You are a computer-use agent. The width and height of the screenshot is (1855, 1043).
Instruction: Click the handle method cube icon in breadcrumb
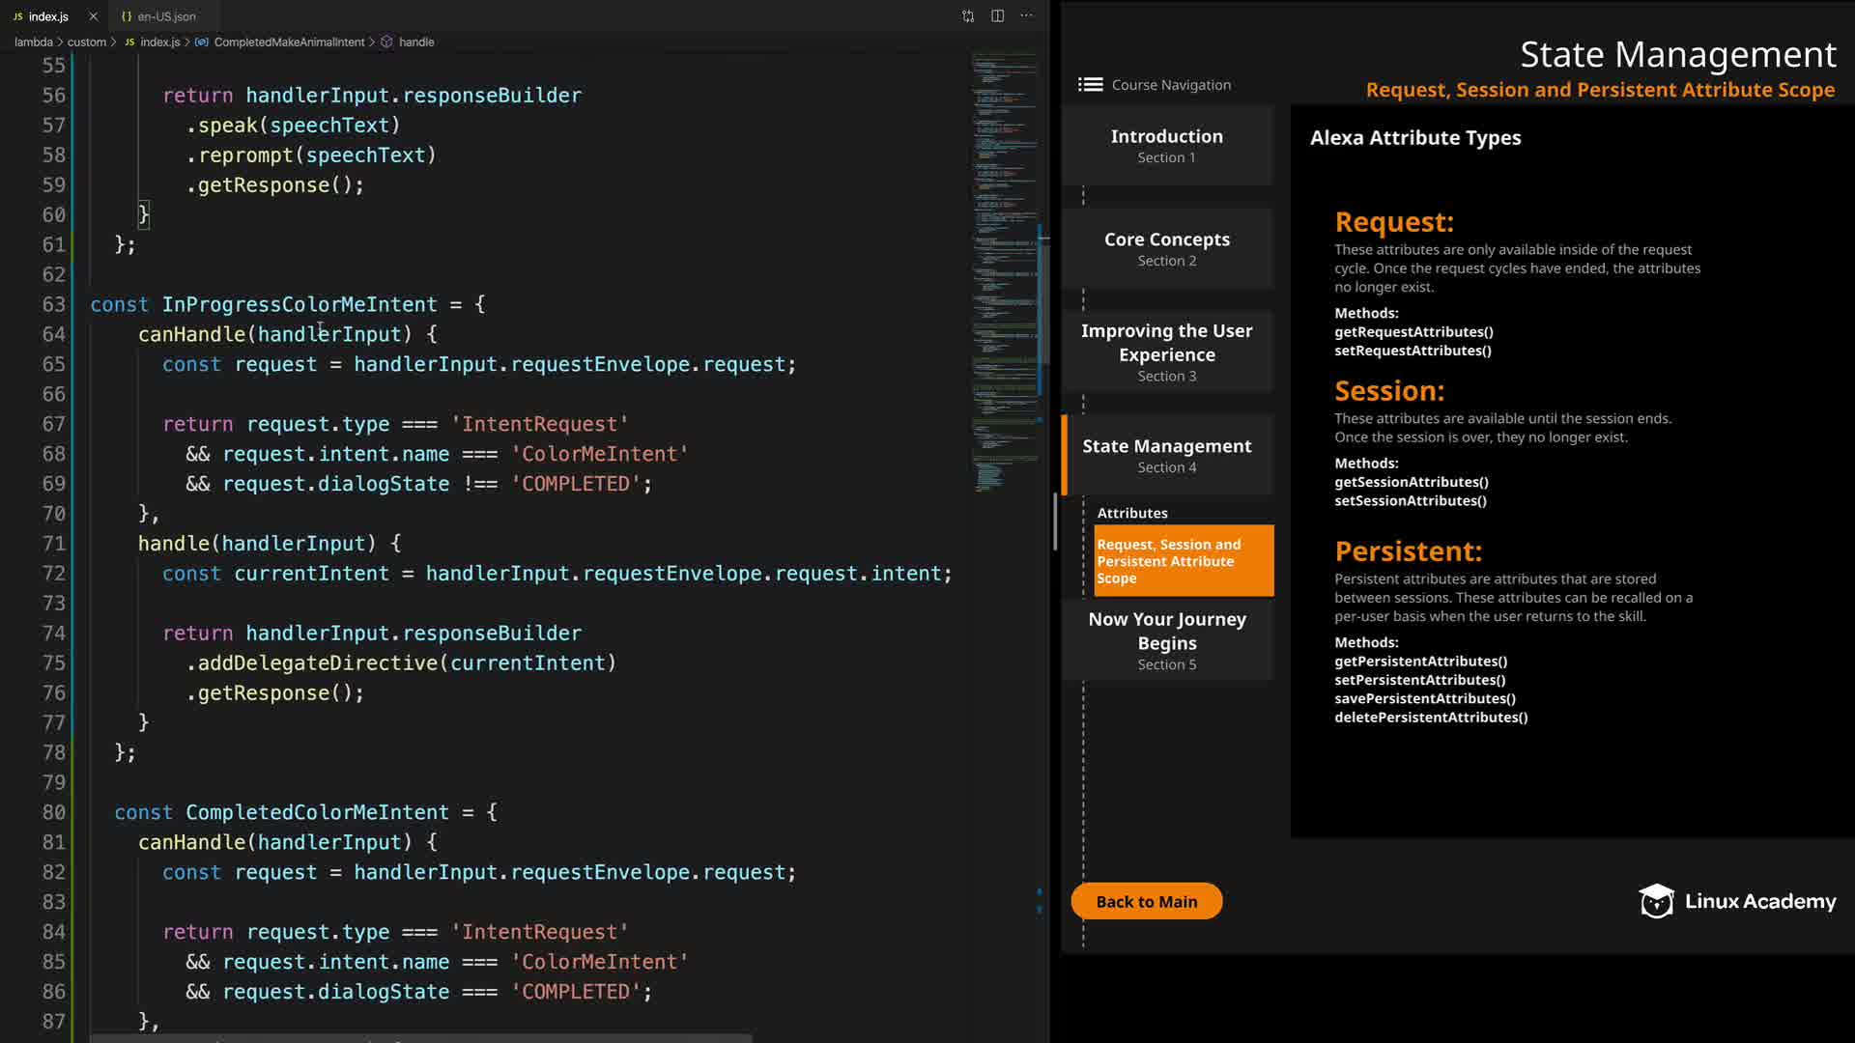click(x=386, y=42)
